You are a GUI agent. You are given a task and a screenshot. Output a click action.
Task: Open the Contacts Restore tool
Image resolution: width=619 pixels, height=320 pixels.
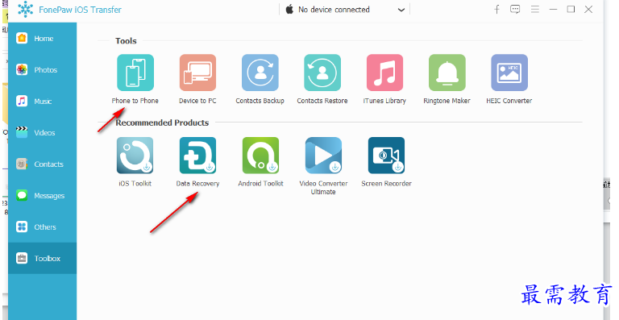coord(322,73)
